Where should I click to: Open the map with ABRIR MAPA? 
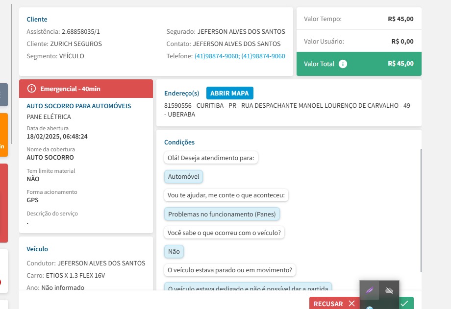coord(229,93)
